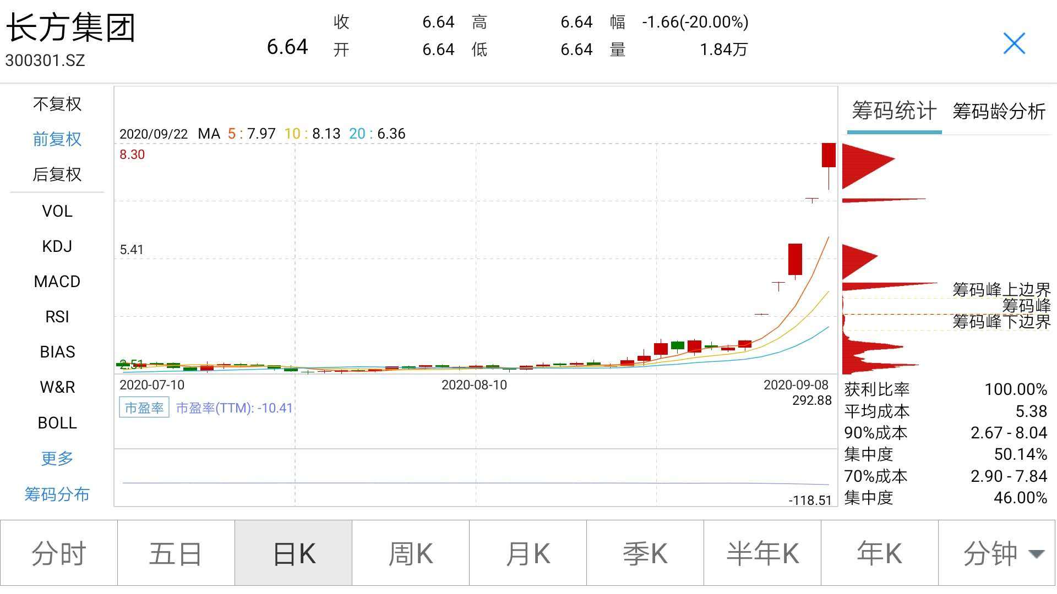1057x594 pixels.
Task: Select BOLL indicator
Action: [x=57, y=423]
